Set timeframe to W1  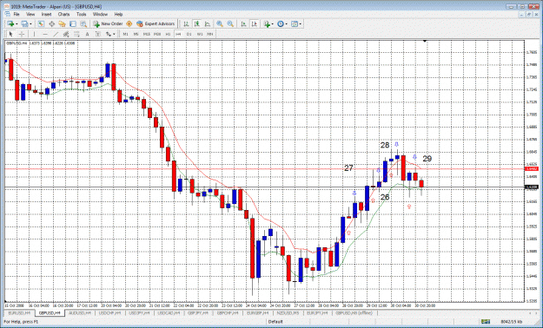[x=200, y=34]
